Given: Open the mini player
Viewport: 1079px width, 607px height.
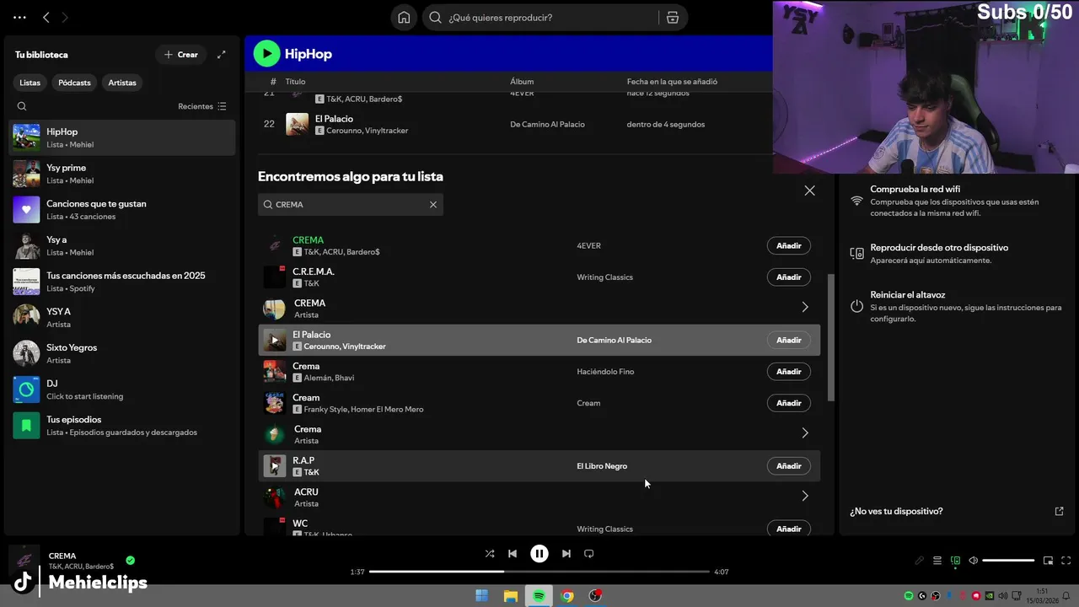Looking at the screenshot, I should click(x=1049, y=561).
